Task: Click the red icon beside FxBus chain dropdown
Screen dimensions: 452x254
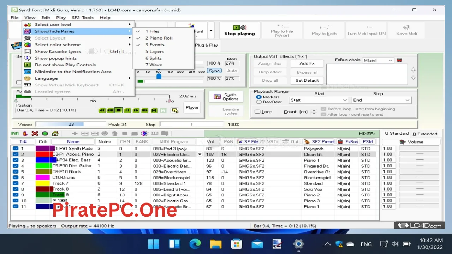Action: click(x=399, y=60)
